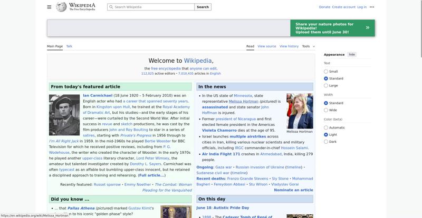Click the multiple airstrikes link
This screenshot has width=422, height=218.
point(247,136)
